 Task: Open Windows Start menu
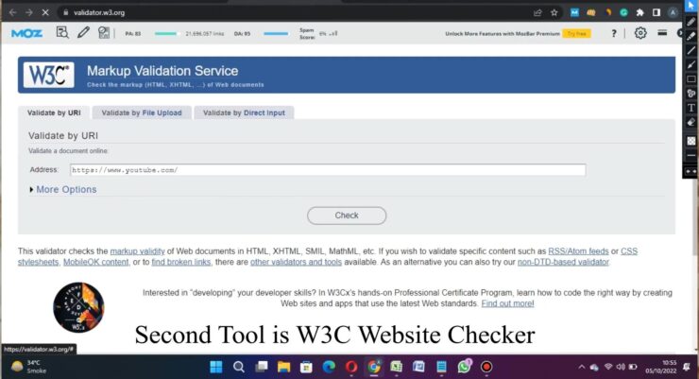click(x=215, y=367)
